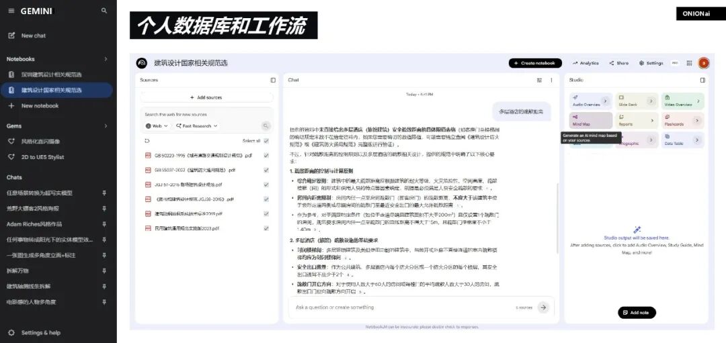Viewport: 726px width, 343px height.
Task: Click the source search submit icon
Action: [266, 126]
